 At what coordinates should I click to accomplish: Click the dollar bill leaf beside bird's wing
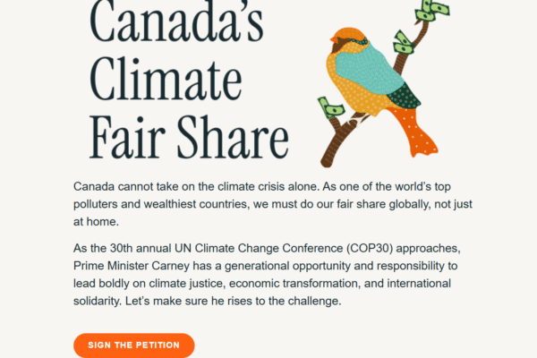point(403,43)
